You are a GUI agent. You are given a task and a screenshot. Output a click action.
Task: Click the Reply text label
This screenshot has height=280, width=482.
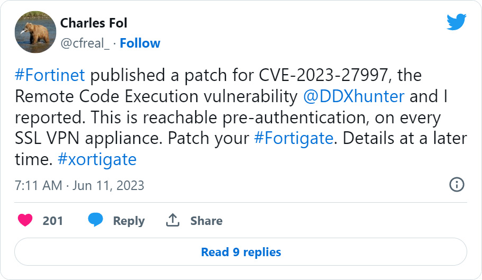point(129,221)
